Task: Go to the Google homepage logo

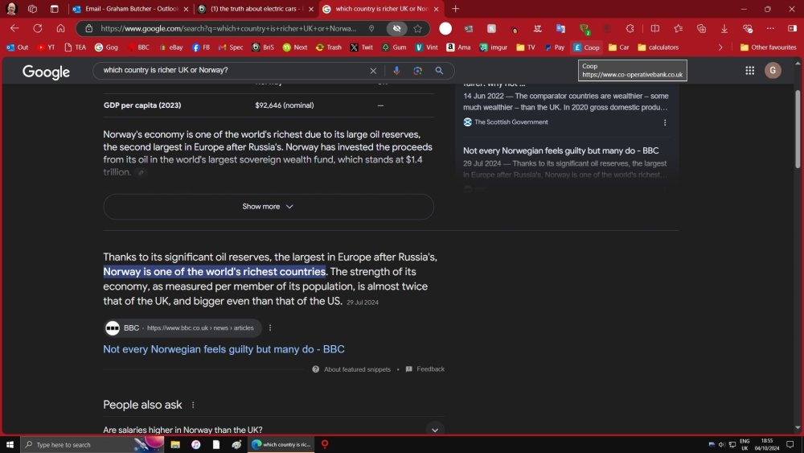Action: click(x=46, y=72)
